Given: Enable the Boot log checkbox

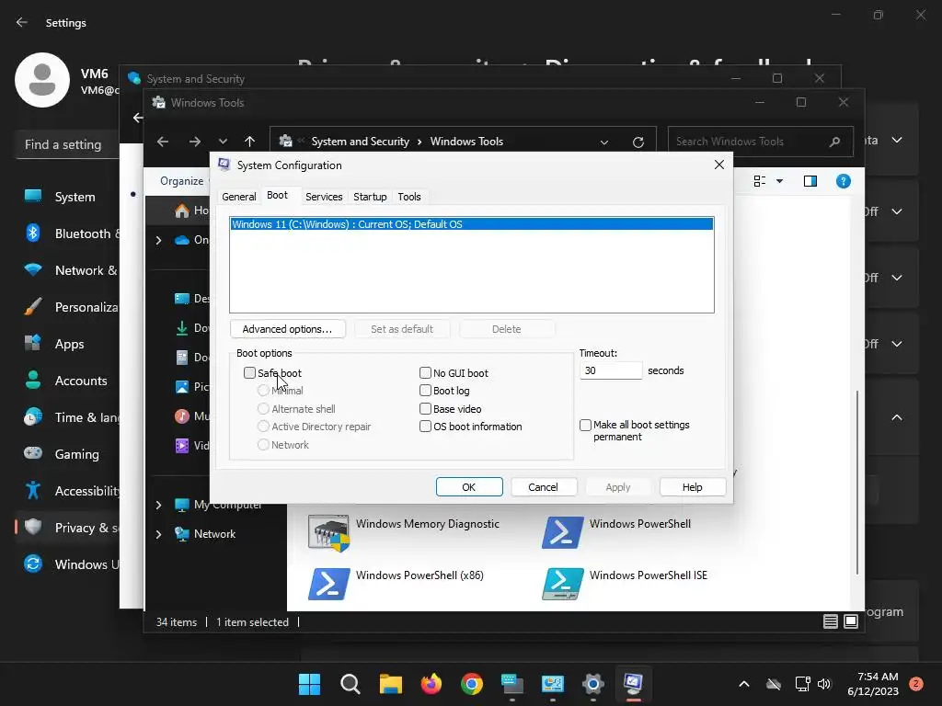Looking at the screenshot, I should tap(425, 391).
